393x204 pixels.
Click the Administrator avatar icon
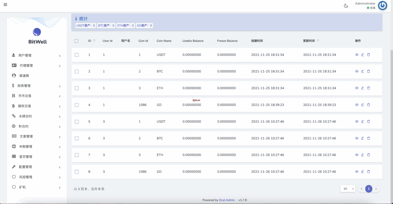pos(382,5)
